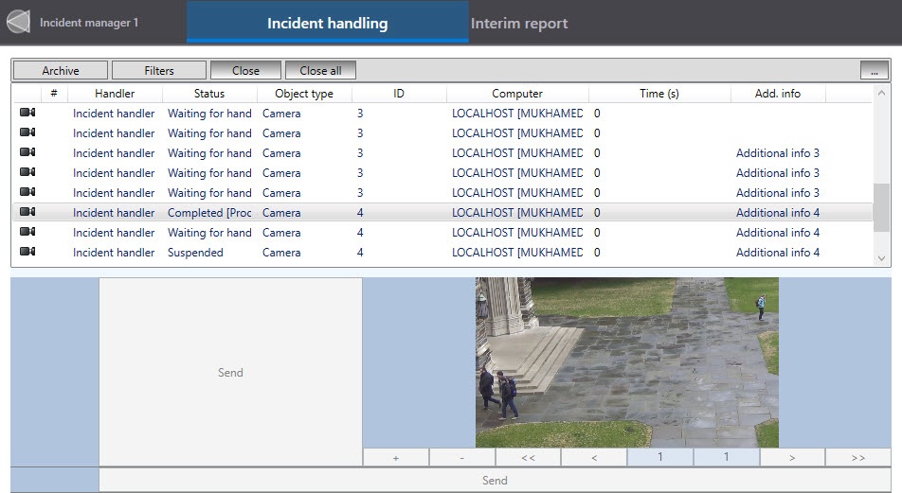This screenshot has width=902, height=493.
Task: Click camera icon of Waiting row with Additional info 4
Action: [x=27, y=233]
